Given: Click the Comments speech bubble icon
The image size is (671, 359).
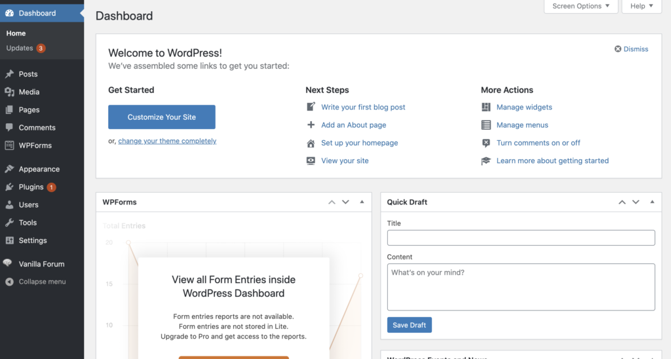Looking at the screenshot, I should tap(9, 128).
